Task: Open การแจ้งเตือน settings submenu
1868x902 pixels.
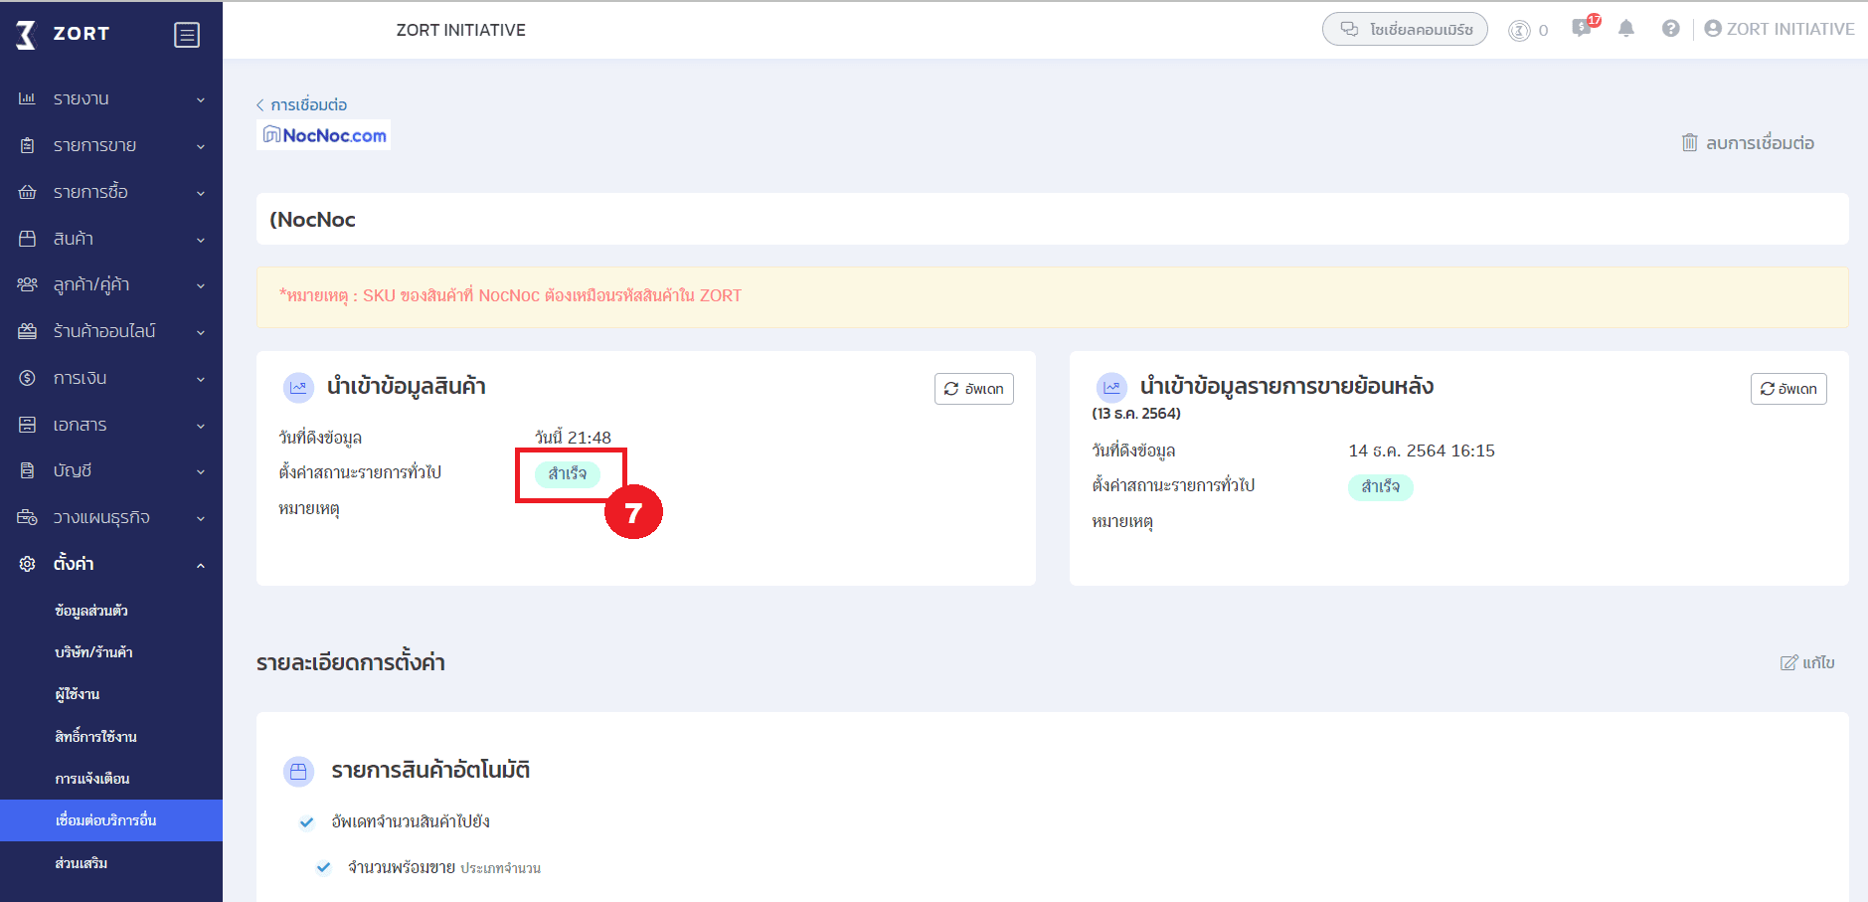Action: click(92, 779)
